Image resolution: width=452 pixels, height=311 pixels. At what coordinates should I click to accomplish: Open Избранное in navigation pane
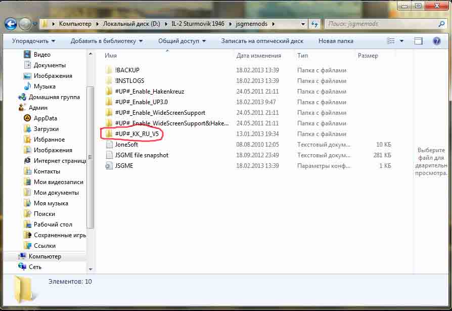[49, 140]
